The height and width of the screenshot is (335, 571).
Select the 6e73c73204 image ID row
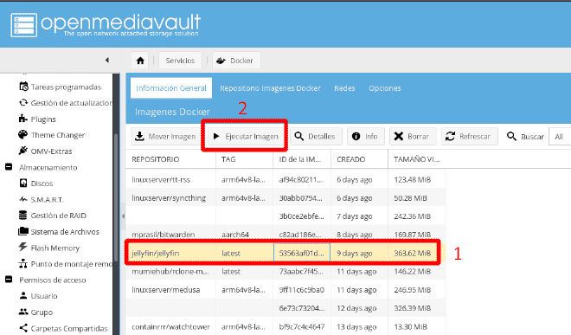point(285,308)
